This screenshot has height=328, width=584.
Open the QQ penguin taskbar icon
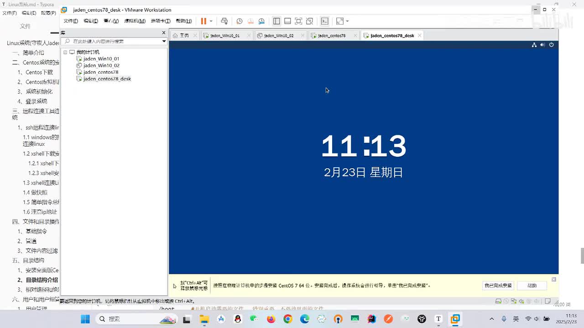(x=238, y=319)
